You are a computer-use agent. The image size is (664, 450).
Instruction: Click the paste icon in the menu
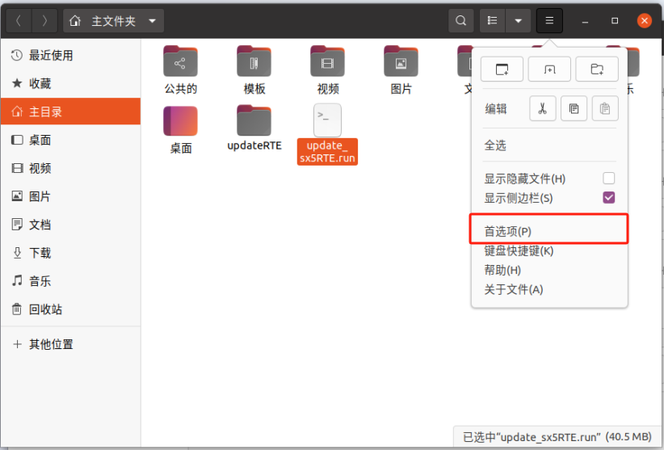tap(605, 109)
